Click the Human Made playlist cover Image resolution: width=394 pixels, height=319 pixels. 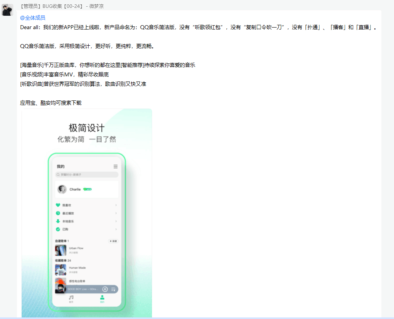pos(61,270)
